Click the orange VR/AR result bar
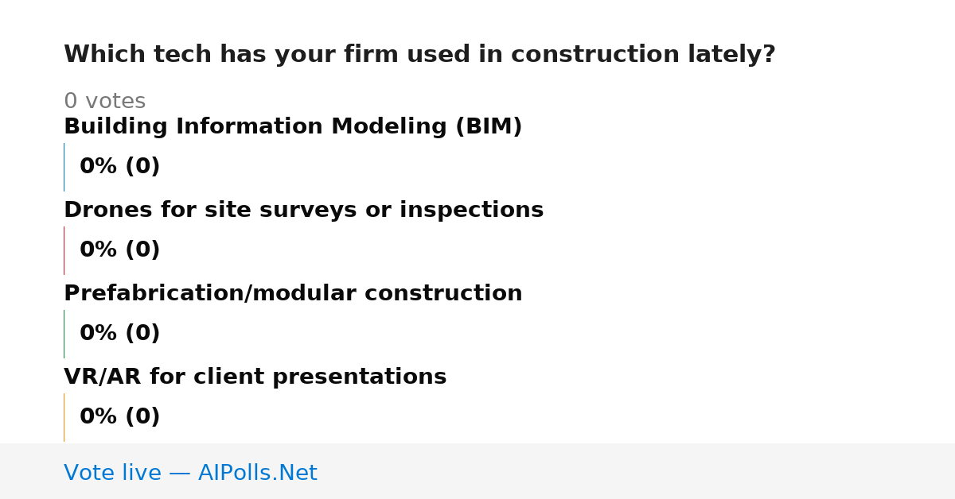 tap(64, 417)
